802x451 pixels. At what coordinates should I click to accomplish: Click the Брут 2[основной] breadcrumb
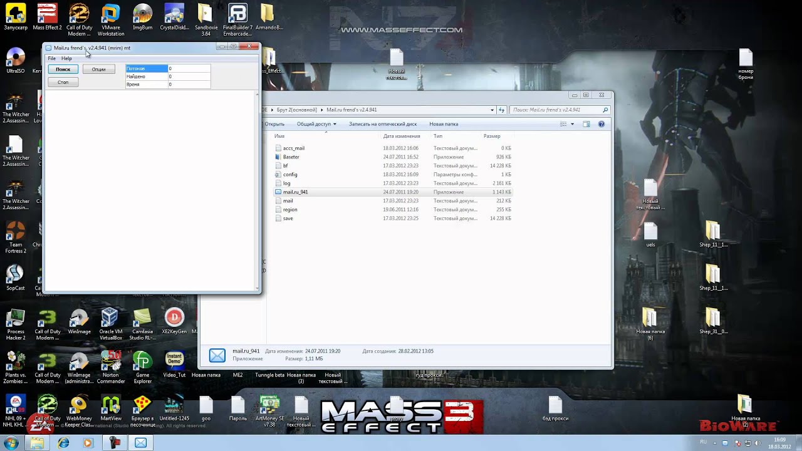[x=297, y=110]
